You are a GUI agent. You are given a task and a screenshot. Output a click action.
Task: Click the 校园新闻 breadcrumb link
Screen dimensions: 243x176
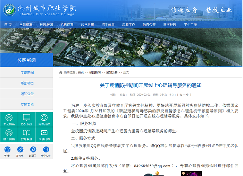95,72
